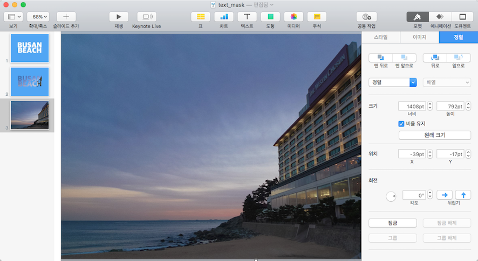Switch to the Arrange (정렬) tab
Viewport: 478px width, 261px height.
458,37
